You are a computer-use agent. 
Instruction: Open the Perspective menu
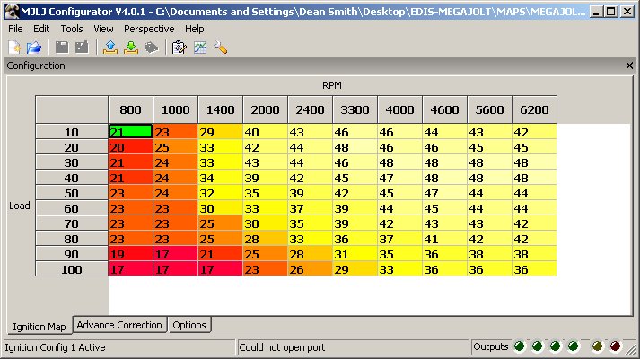click(x=149, y=29)
